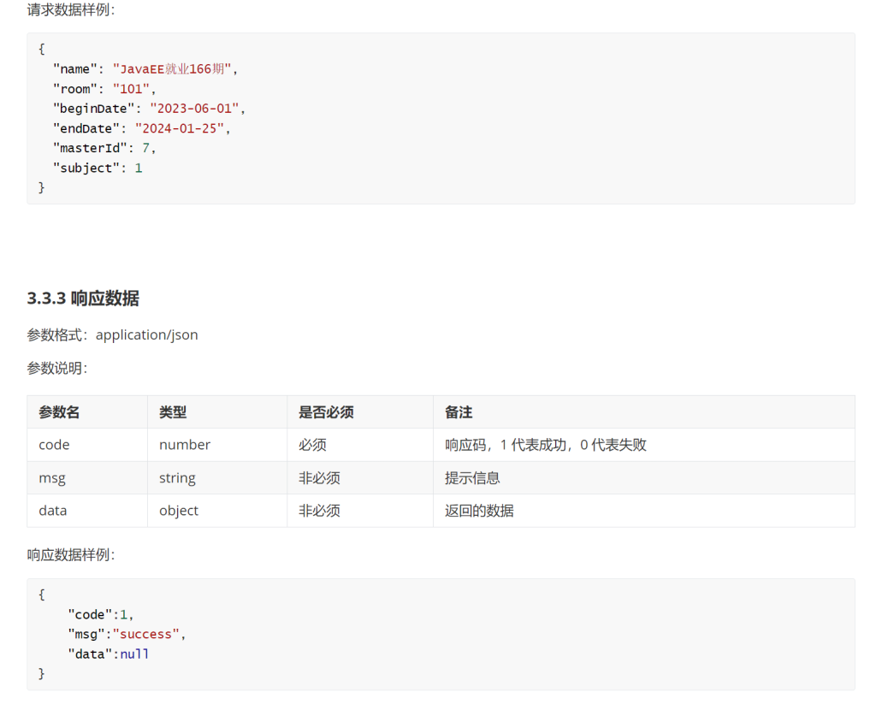The height and width of the screenshot is (710, 876).
Task: Click the "object" type cell in data row
Action: (179, 511)
